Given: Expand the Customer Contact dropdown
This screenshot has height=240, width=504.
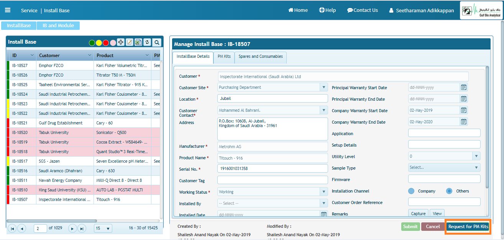Looking at the screenshot, I should 324,110.
